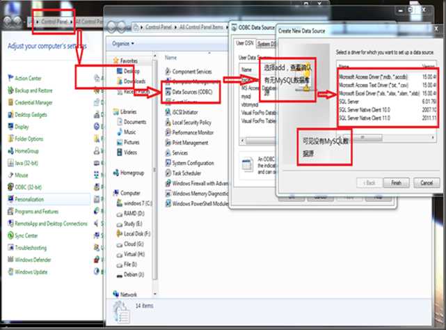
Task: Open Sync Center icon
Action: [11, 235]
